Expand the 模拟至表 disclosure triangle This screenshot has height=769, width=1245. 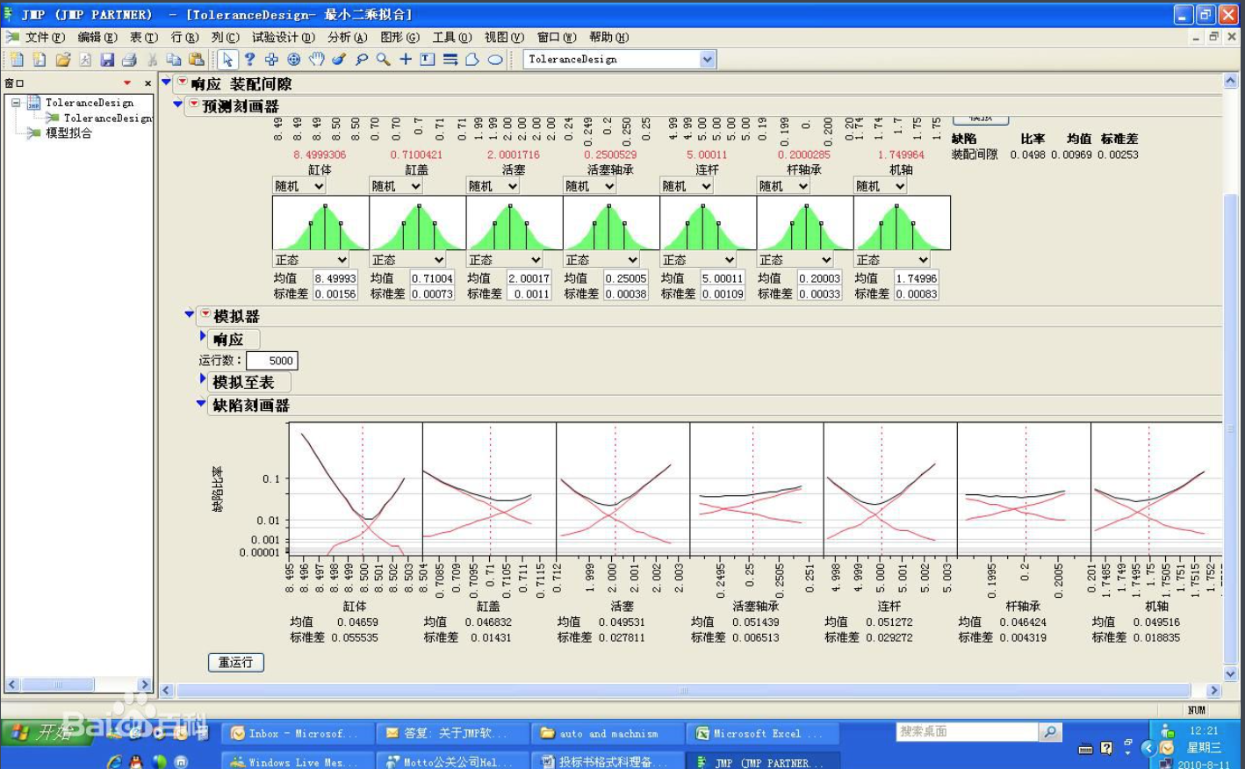203,380
